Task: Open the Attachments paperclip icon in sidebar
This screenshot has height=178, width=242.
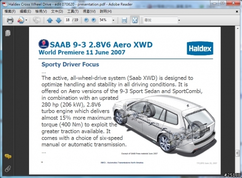Action: point(8,169)
